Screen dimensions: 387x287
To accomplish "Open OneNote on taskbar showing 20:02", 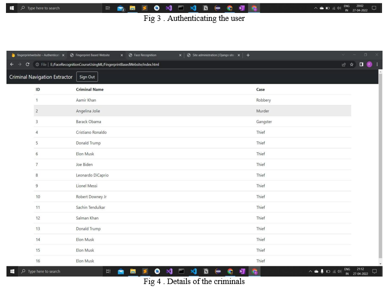I will coord(242,8).
